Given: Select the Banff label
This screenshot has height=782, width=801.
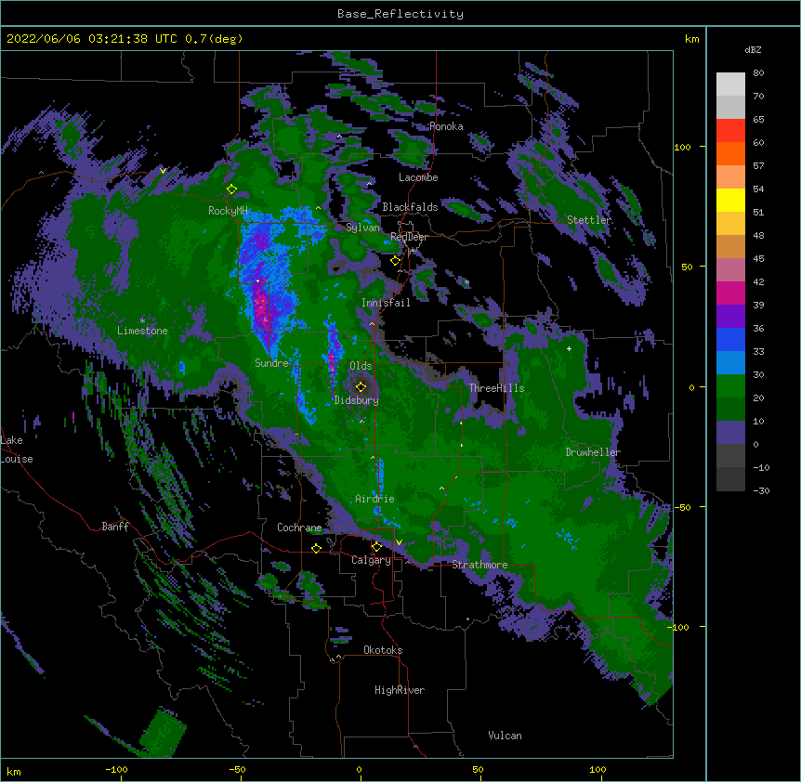Looking at the screenshot, I should tap(115, 527).
